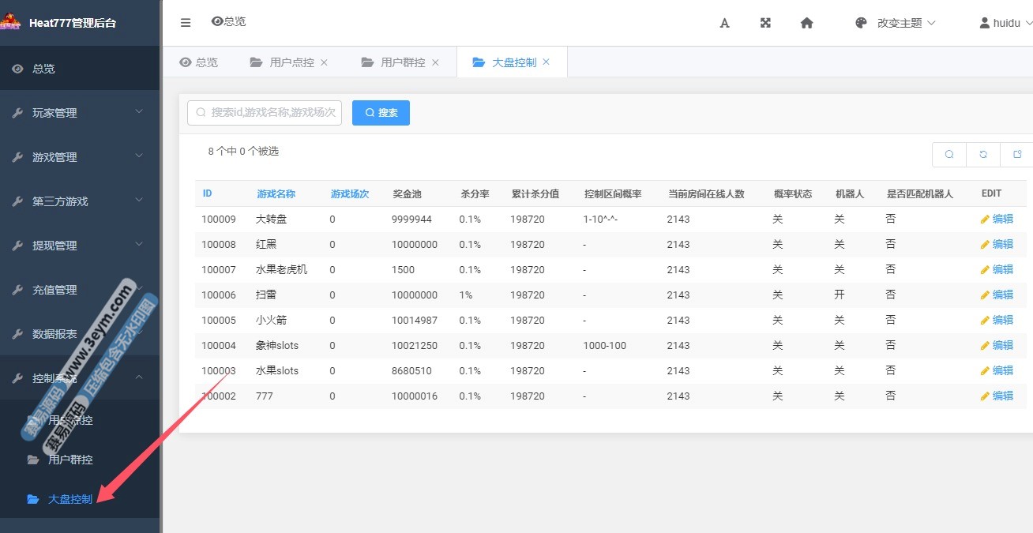Click the export table icon
This screenshot has height=533, width=1033.
1017,155
